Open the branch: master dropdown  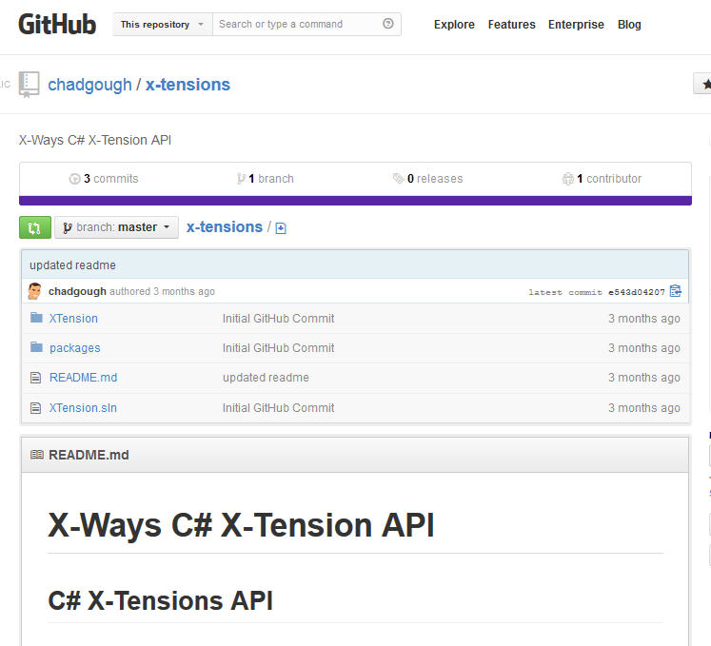[x=116, y=227]
